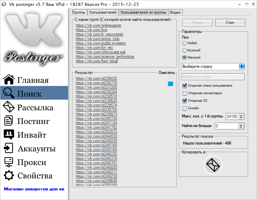Click the people chat icon beside Инвайт
The image size is (257, 200).
[x=9, y=135]
